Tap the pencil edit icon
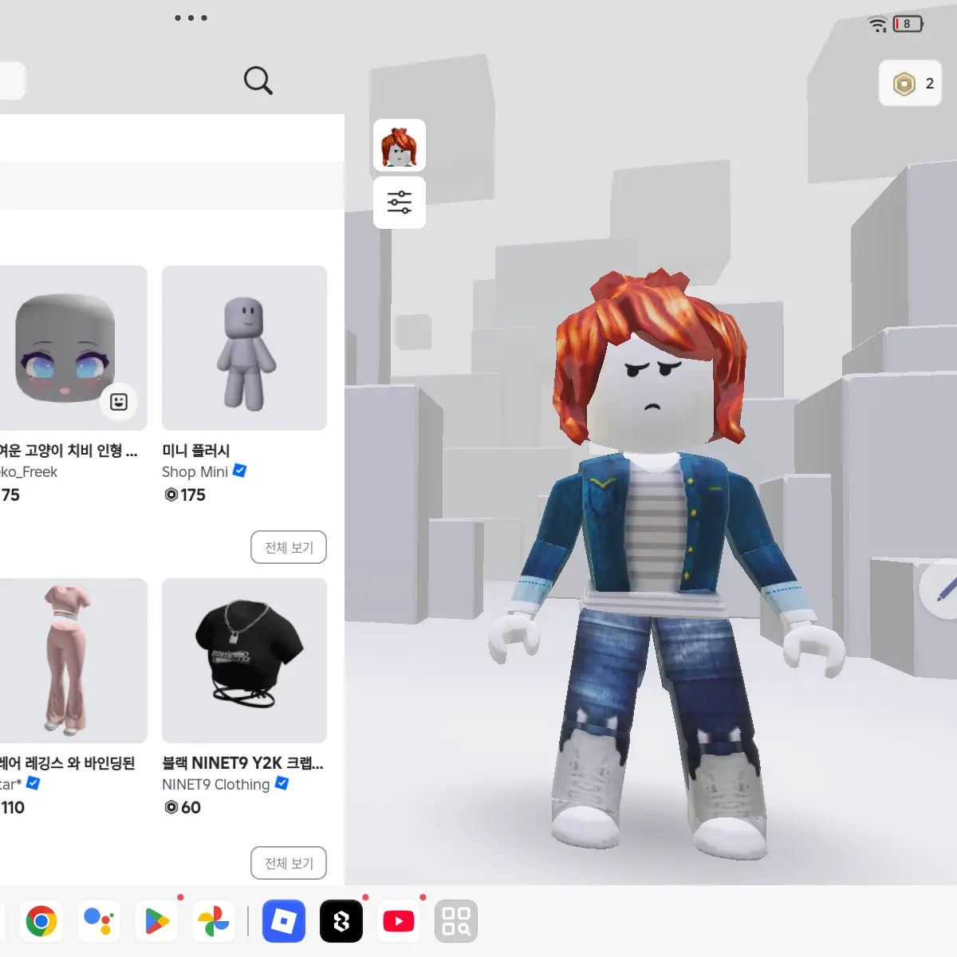The image size is (957, 957). click(943, 590)
